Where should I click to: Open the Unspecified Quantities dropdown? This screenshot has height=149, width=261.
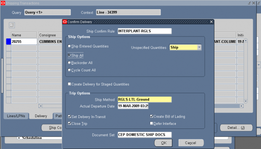[x=199, y=47]
